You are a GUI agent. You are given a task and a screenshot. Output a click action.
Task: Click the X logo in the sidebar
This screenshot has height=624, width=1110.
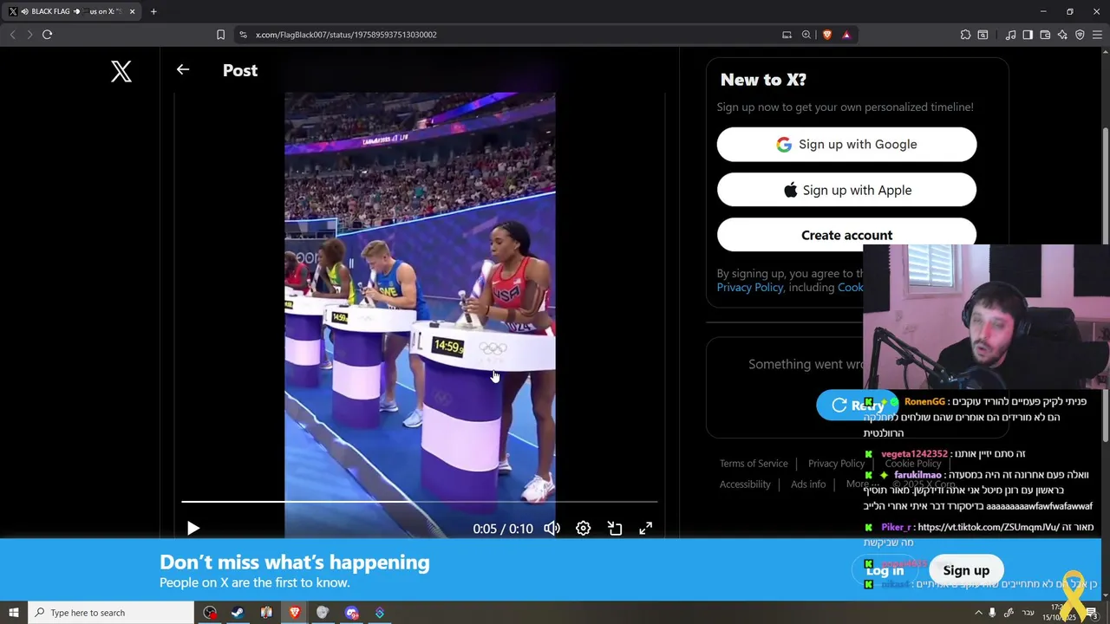coord(121,71)
